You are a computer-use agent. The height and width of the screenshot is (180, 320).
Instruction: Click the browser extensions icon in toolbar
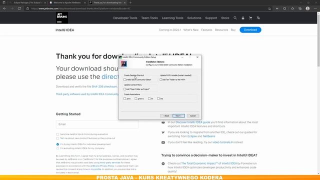pos(284,8)
